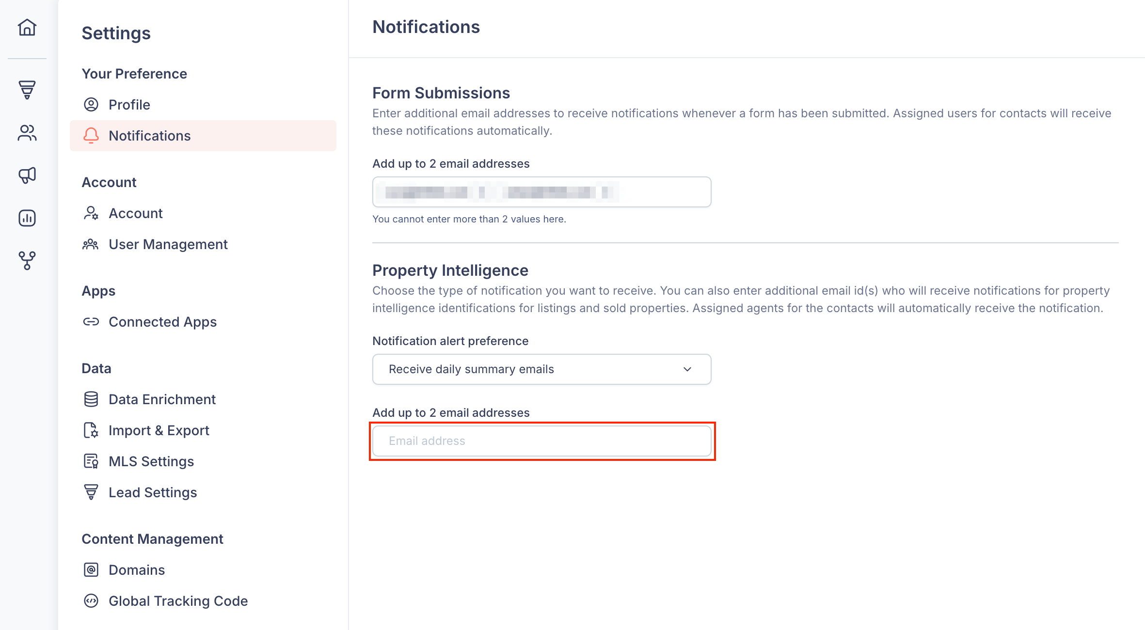Click the MLS Settings icon
The height and width of the screenshot is (630, 1145).
(x=91, y=461)
